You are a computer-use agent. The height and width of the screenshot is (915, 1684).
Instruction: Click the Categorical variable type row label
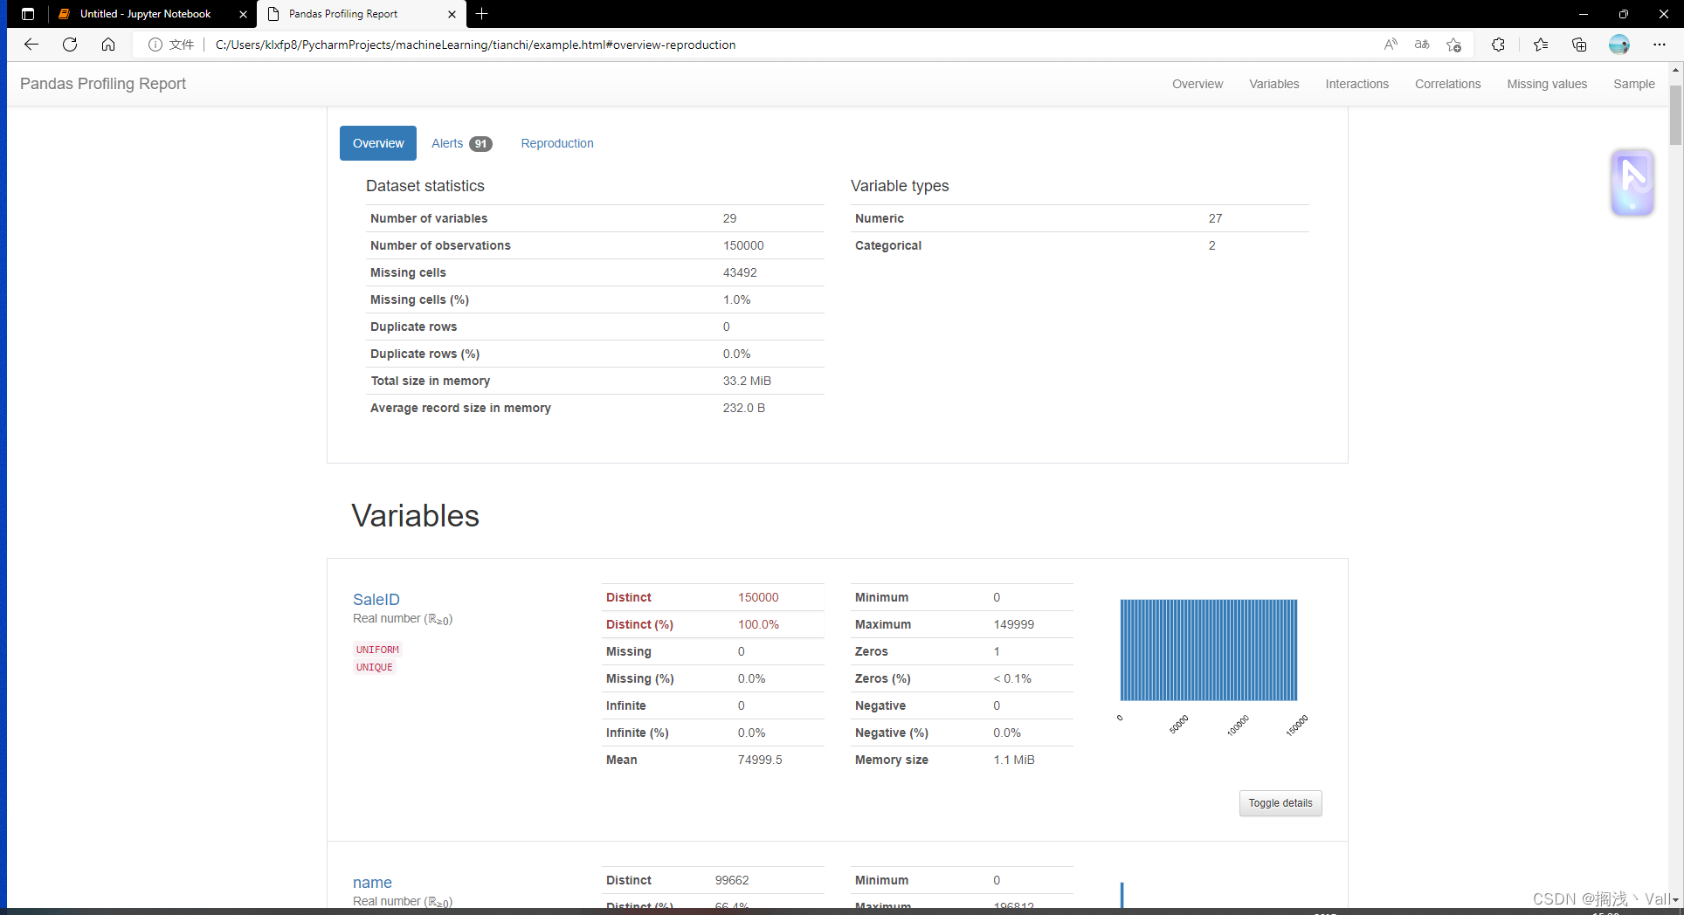pyautogui.click(x=888, y=245)
